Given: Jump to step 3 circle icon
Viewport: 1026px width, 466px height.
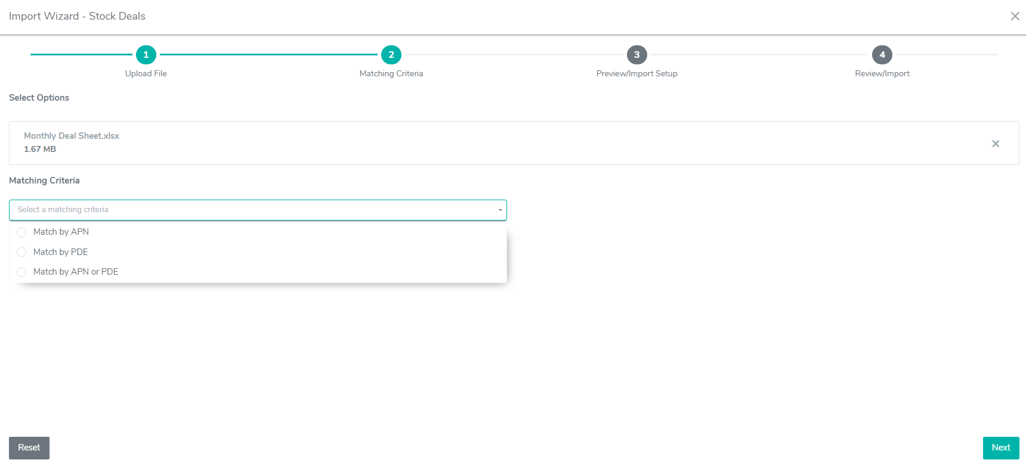Looking at the screenshot, I should [636, 55].
